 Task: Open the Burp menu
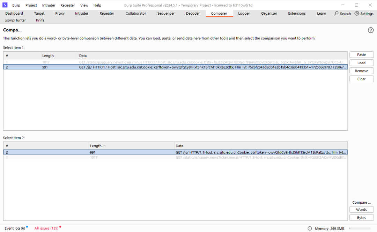[16, 5]
